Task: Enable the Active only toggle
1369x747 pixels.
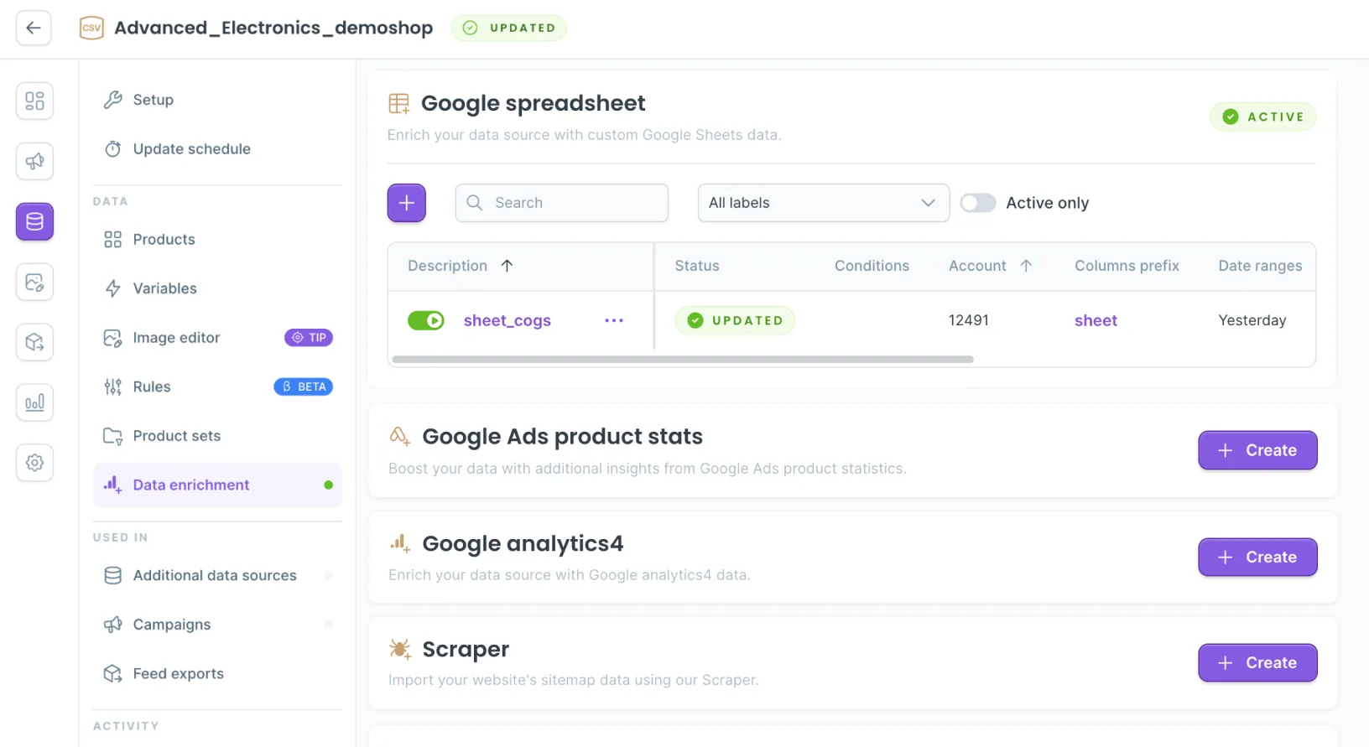Action: (978, 203)
